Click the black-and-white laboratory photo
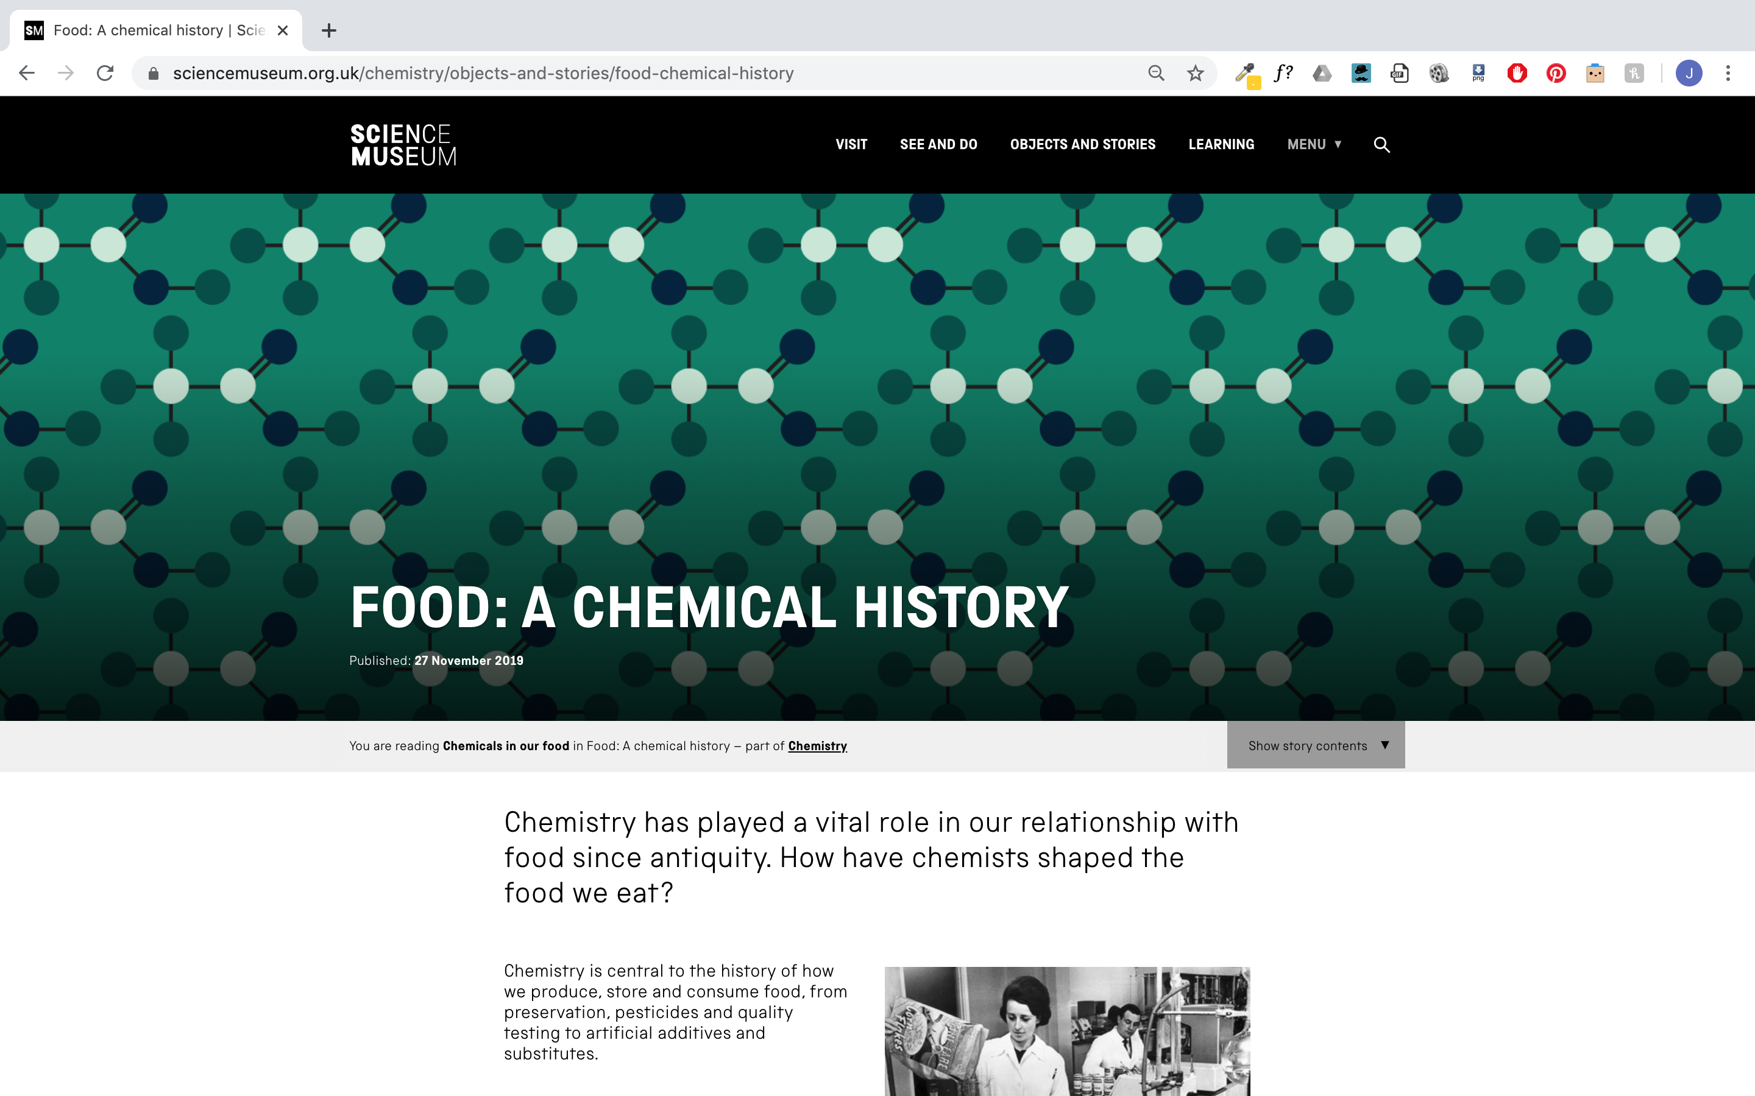 pos(1067,1031)
